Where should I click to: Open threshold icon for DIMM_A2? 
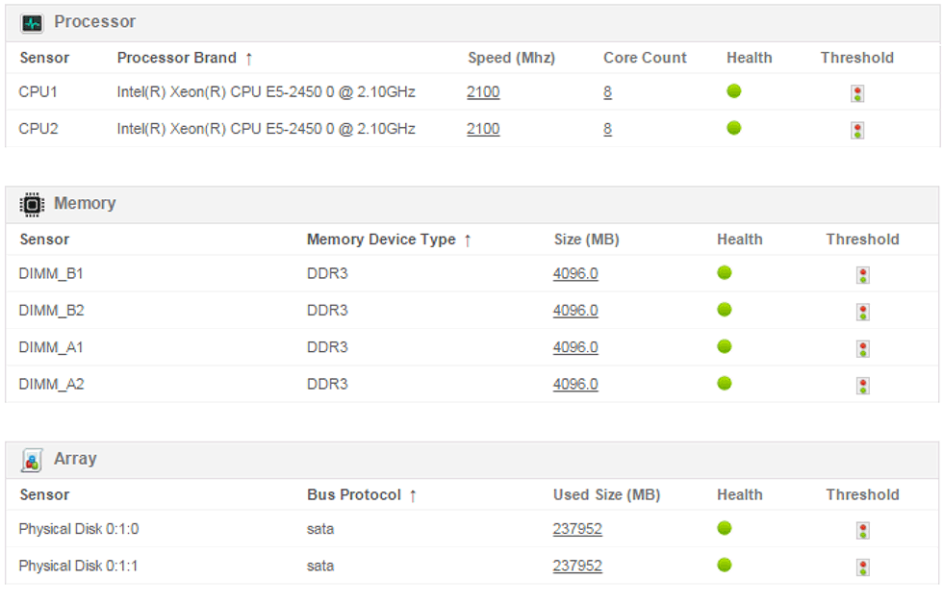tap(863, 386)
